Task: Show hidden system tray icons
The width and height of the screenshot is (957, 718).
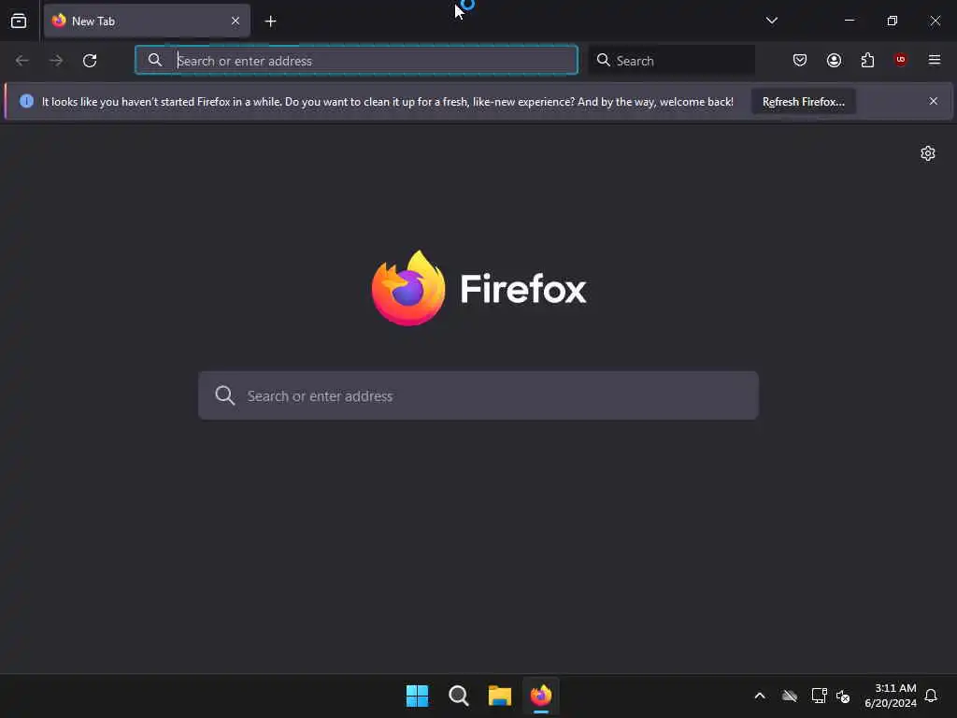Action: coord(760,696)
